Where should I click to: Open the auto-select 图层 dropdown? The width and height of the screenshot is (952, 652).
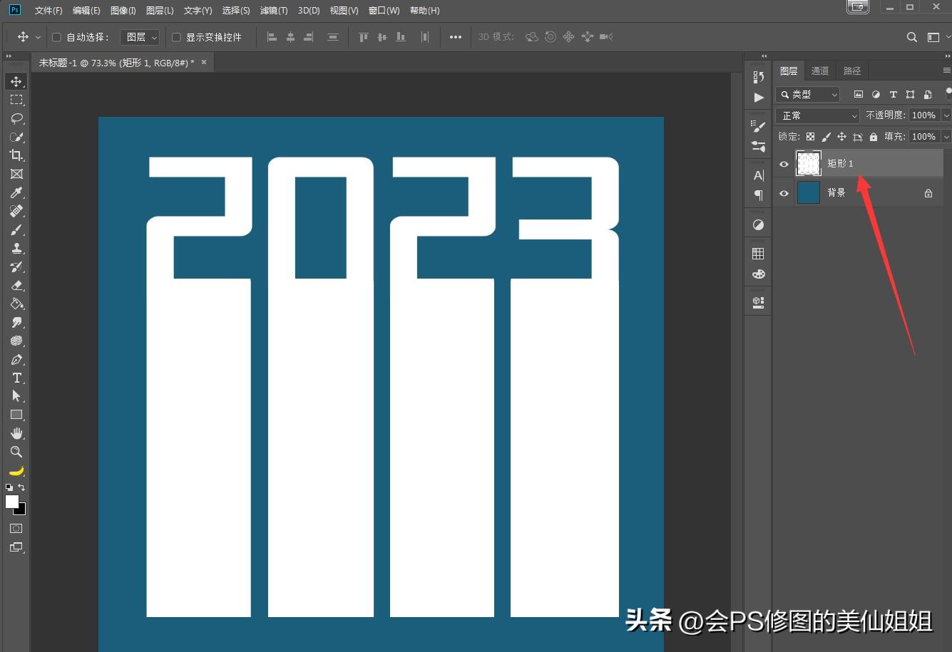[140, 37]
